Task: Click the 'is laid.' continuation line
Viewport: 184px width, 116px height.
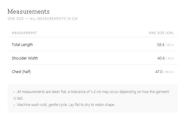Action: tap(18, 98)
